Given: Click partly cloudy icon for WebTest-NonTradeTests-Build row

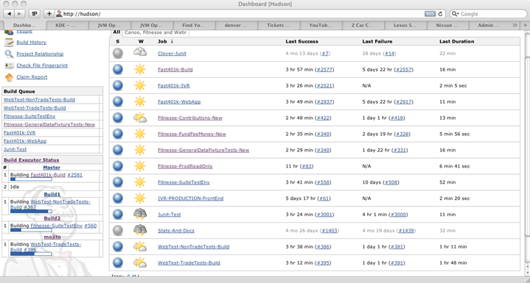Looking at the screenshot, I should 139,247.
